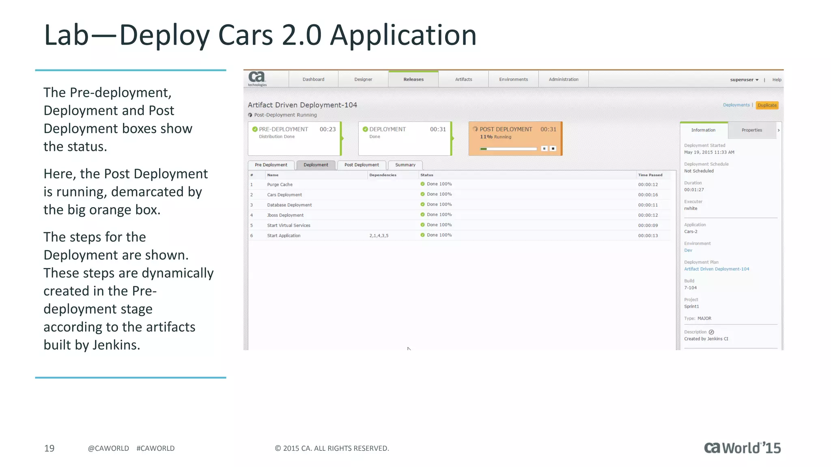The height and width of the screenshot is (467, 831).
Task: Open the Designer tab
Action: (363, 79)
